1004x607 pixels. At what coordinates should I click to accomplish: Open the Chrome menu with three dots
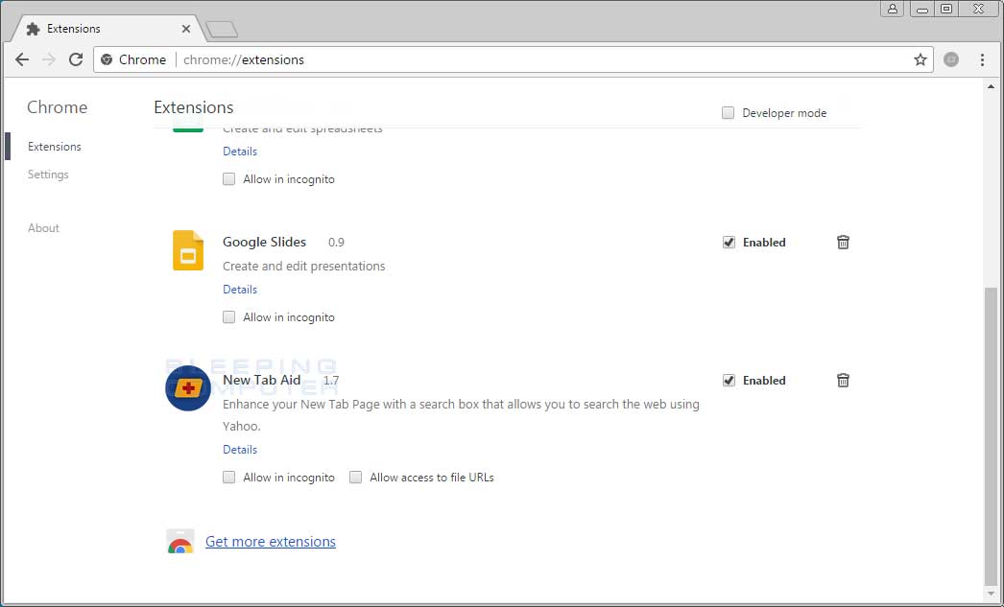[x=981, y=58]
